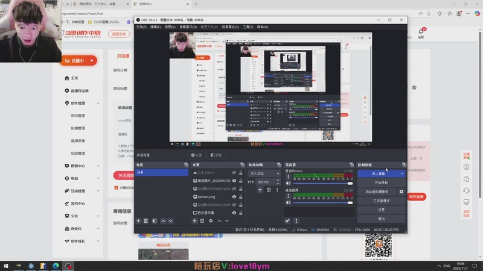
Task: Open the 场景集合(S) menu in OBS
Action: tap(230, 27)
